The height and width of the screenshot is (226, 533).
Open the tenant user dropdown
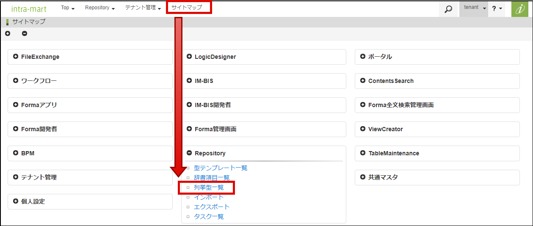tap(474, 9)
